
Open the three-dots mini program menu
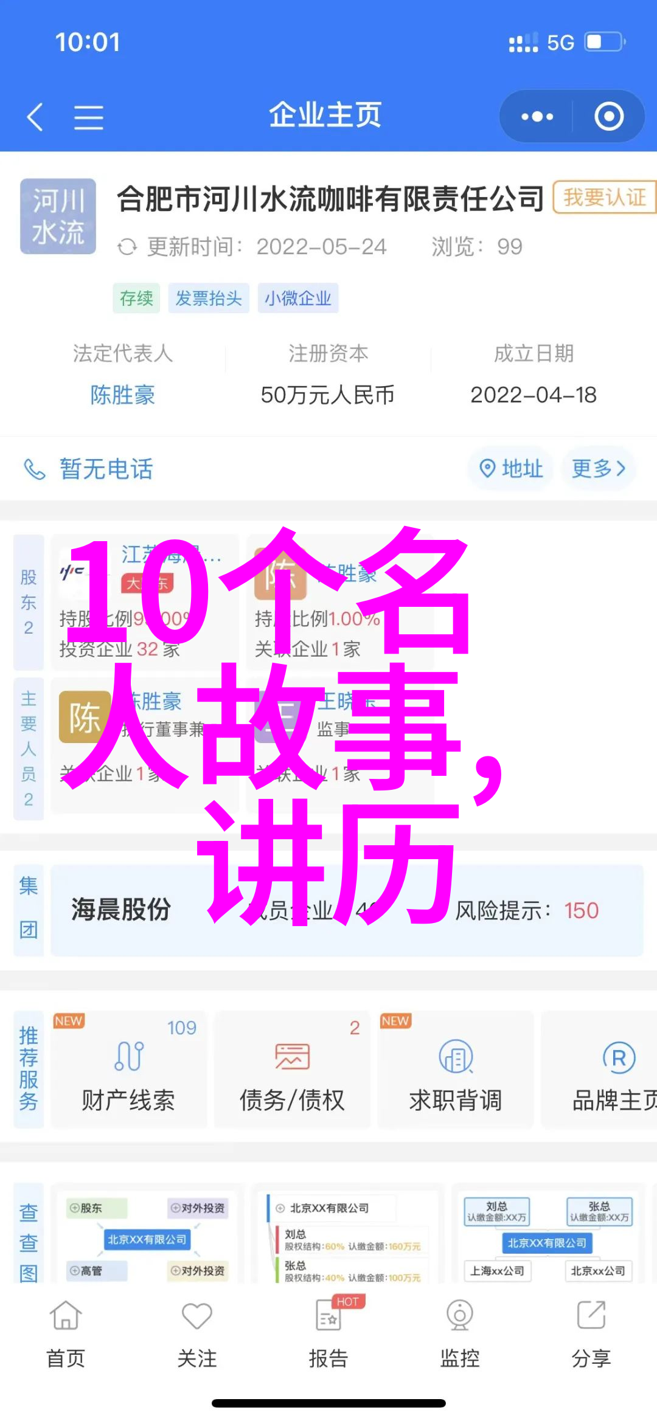pos(537,116)
